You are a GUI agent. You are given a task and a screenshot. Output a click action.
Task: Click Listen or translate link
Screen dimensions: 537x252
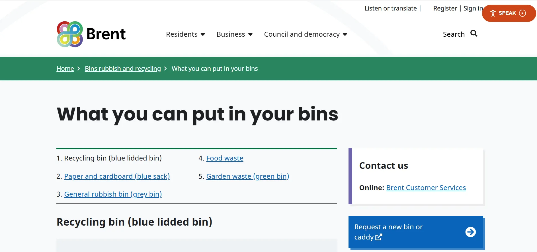[391, 9]
